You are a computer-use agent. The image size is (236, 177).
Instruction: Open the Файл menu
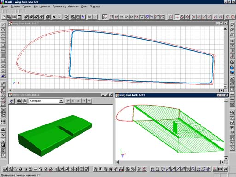pos(5,6)
